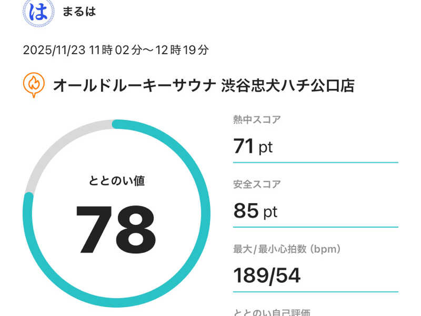Click the teal underline below 85 pt
The width and height of the screenshot is (421, 316).
coord(315,227)
